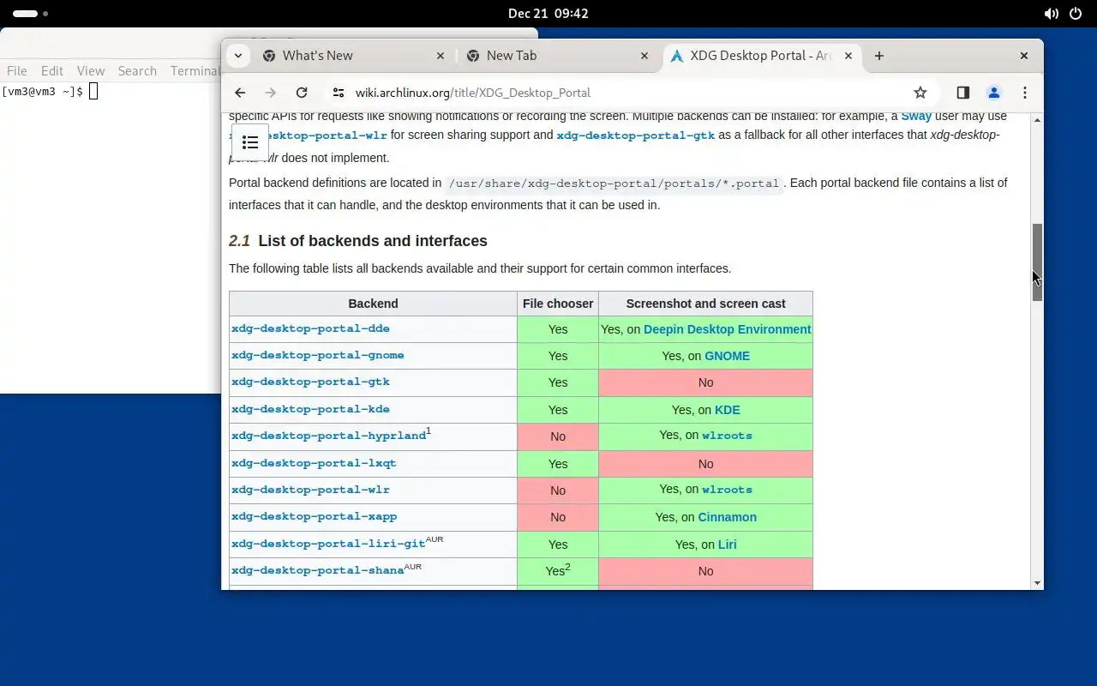Screen dimensions: 1097x686
Task: Click footnote 2 in shana row
Action: (567, 567)
